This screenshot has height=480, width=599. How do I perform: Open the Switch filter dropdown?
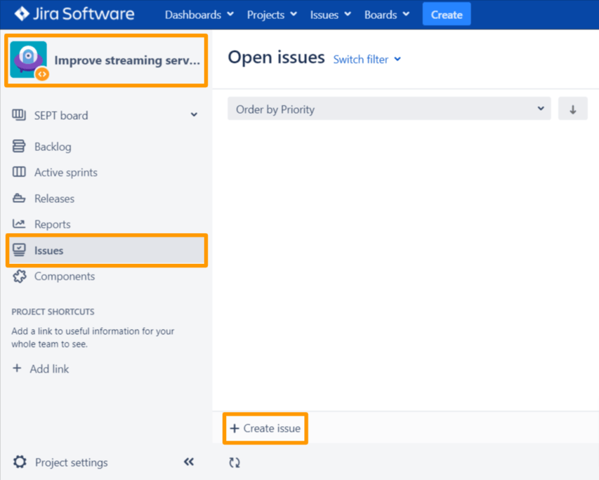tap(367, 59)
